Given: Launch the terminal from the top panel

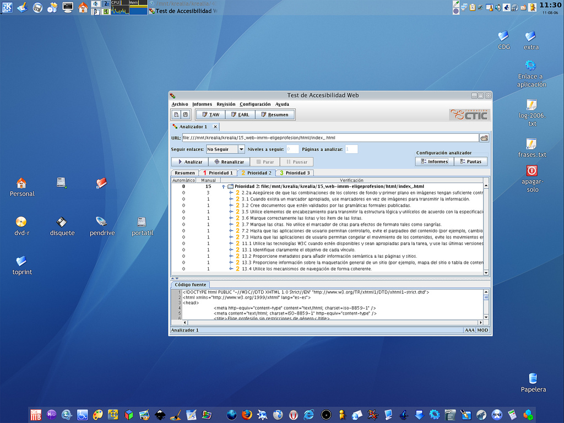Looking at the screenshot, I should (68, 7).
